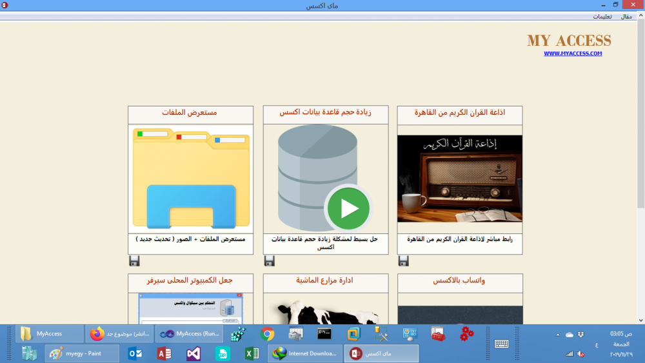Open the red toolbox taskbar icon
645x363 pixels.
(438, 334)
